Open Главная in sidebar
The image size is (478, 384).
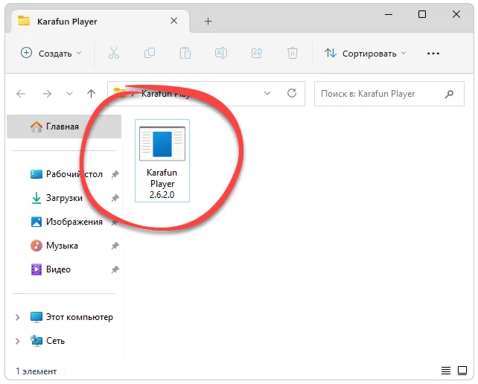click(x=64, y=127)
